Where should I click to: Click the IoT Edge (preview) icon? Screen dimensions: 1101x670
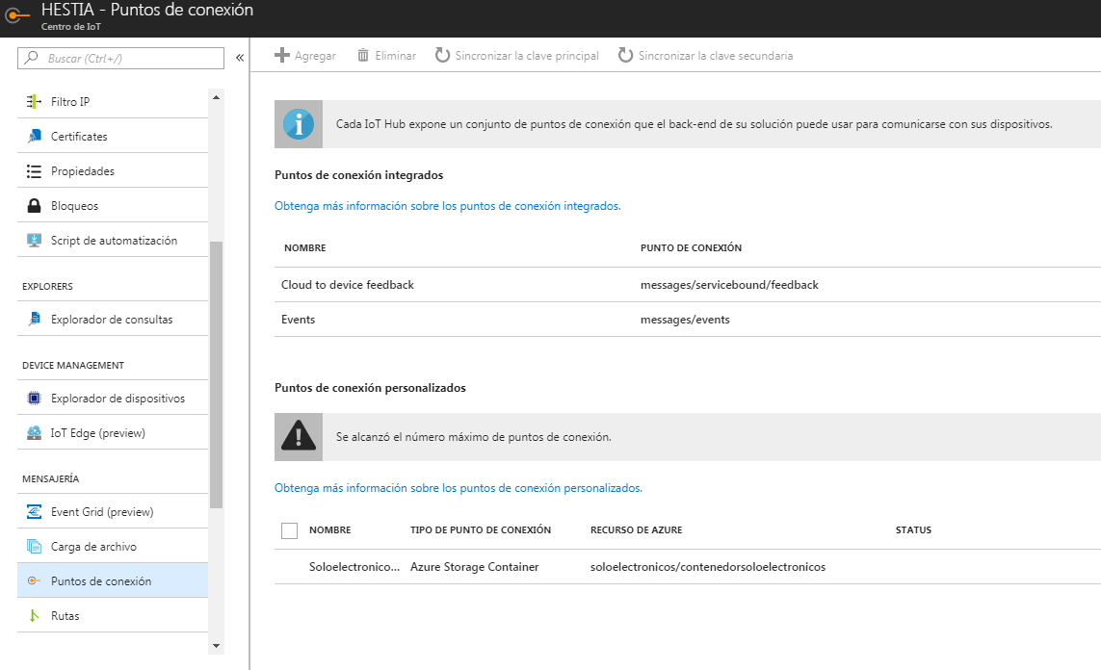34,433
